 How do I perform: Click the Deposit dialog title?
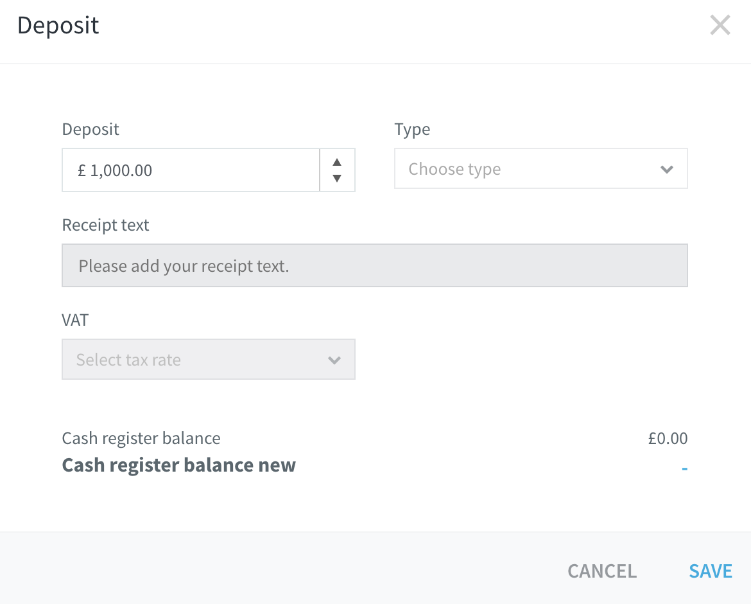pyautogui.click(x=58, y=25)
